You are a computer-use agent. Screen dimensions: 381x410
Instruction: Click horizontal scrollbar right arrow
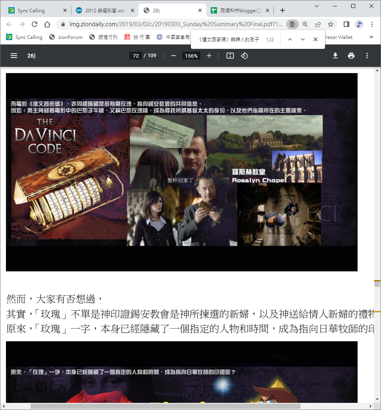click(371, 406)
